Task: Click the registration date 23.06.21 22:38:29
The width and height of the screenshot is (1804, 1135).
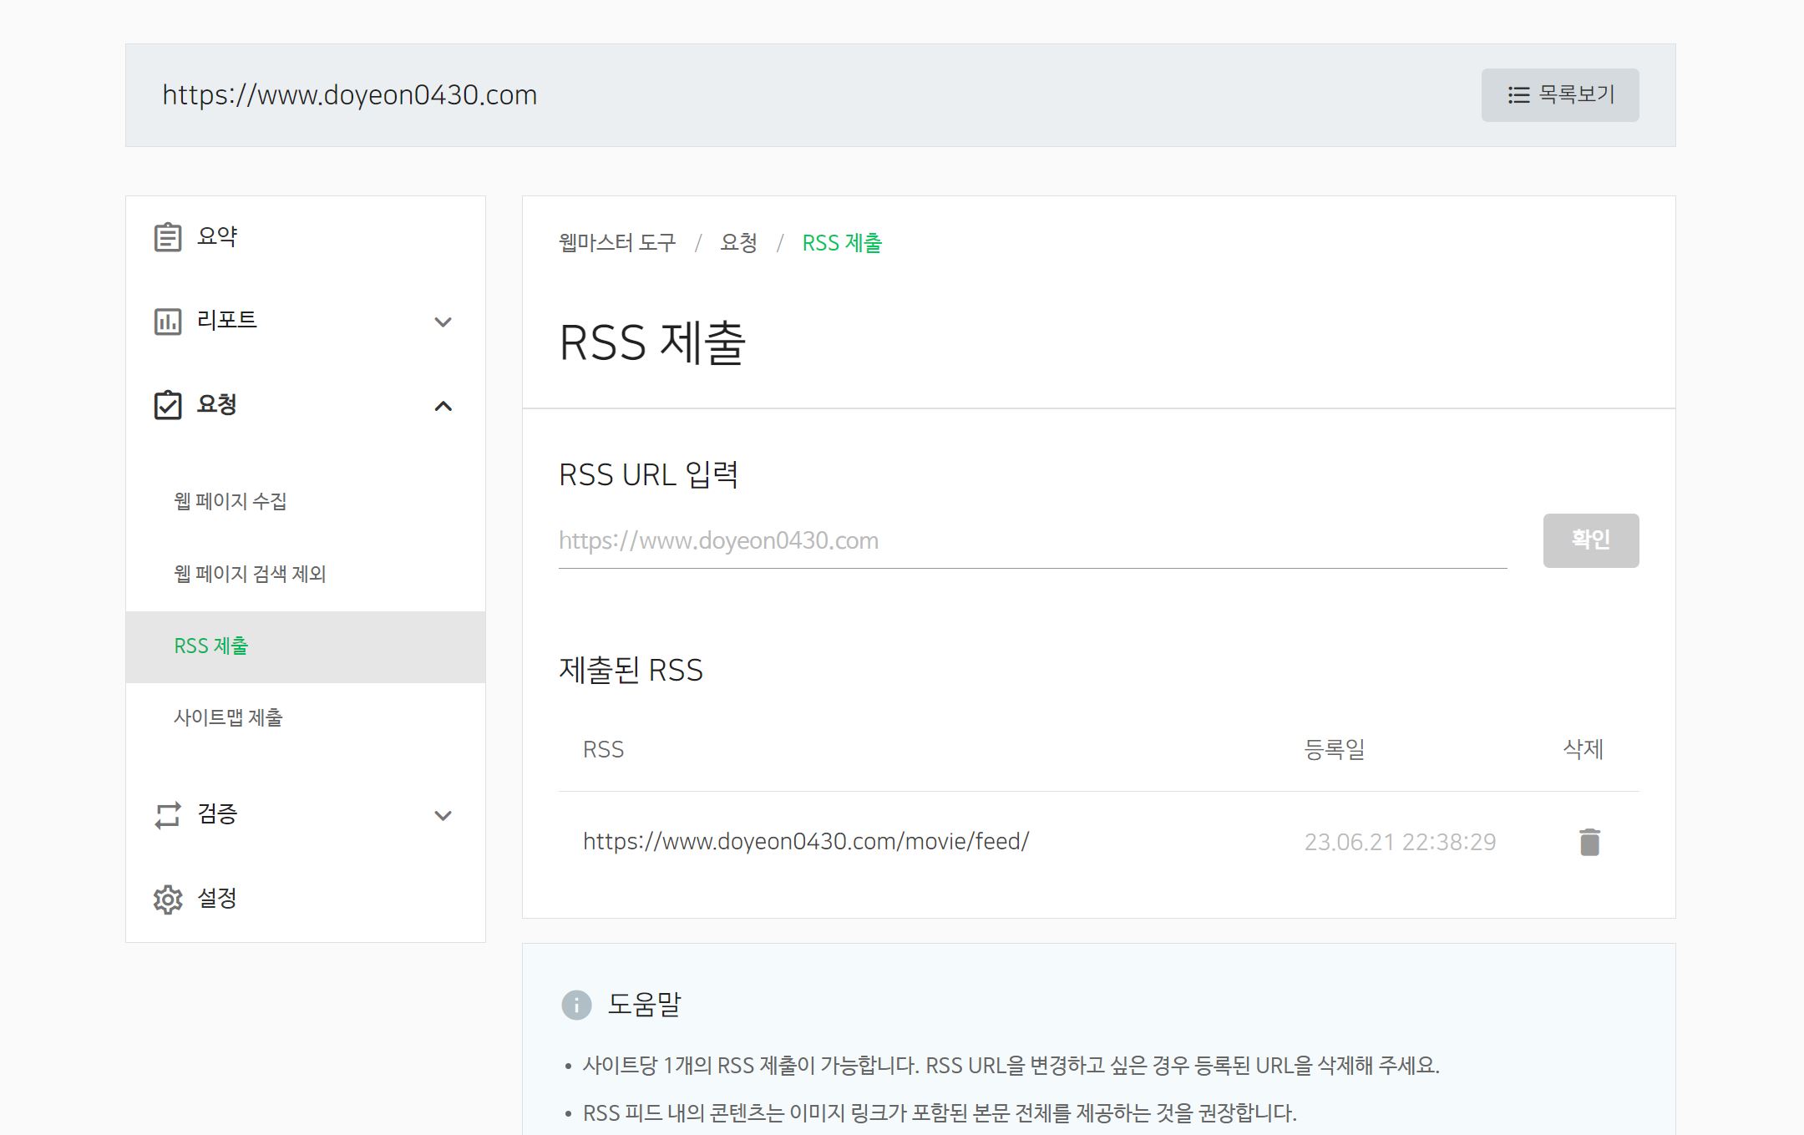Action: pos(1400,842)
